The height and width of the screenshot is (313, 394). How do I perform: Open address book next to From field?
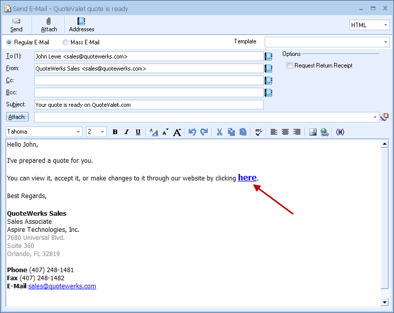(x=268, y=69)
